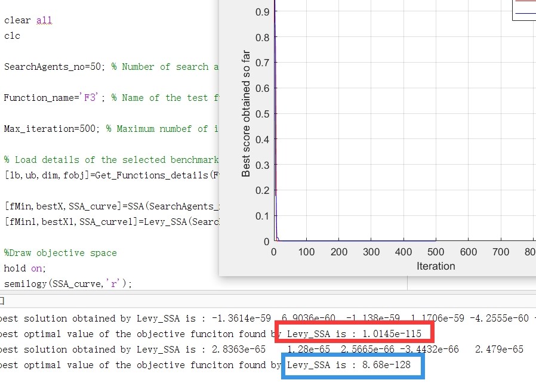Click the value '-4.2555e-60' in command output

pyautogui.click(x=499, y=319)
